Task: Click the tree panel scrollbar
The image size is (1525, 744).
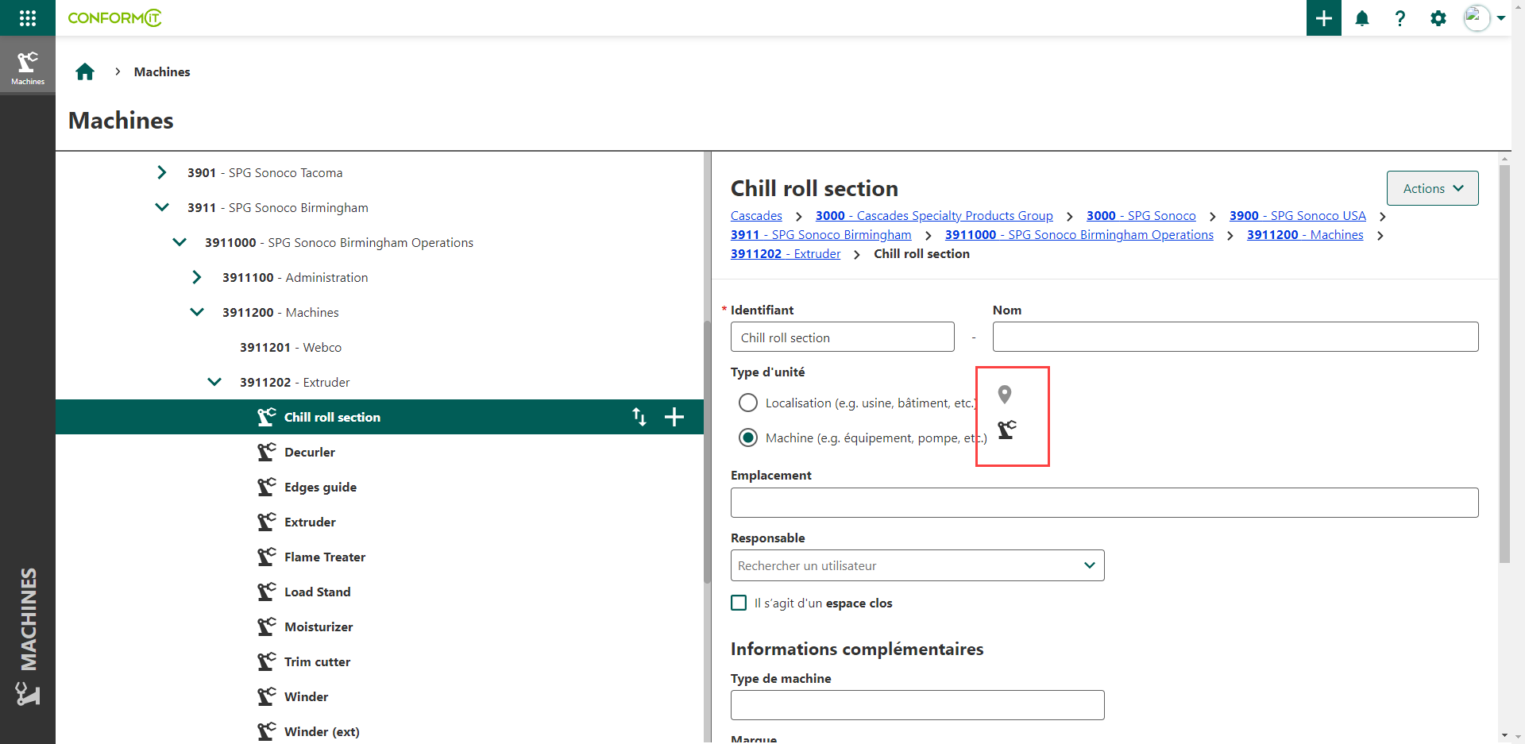Action: (x=707, y=451)
